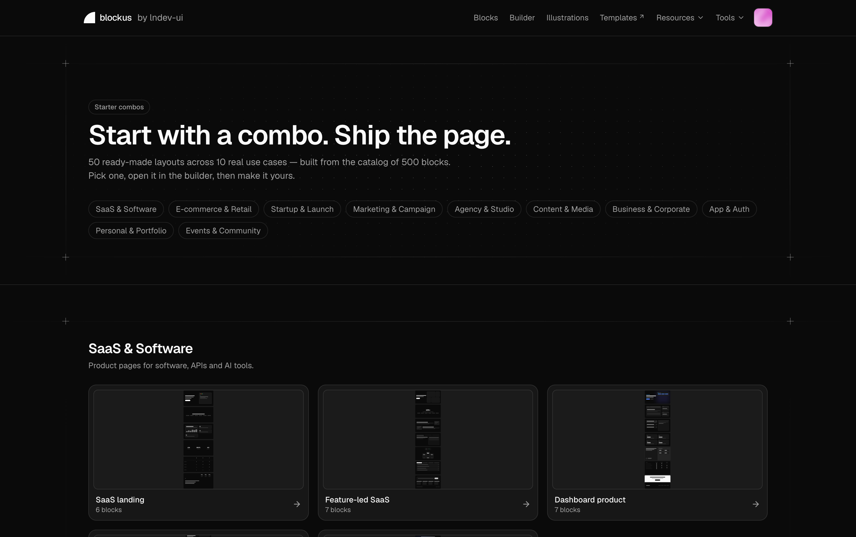
Task: Select the E-commerce & Retail pill
Action: tap(214, 209)
